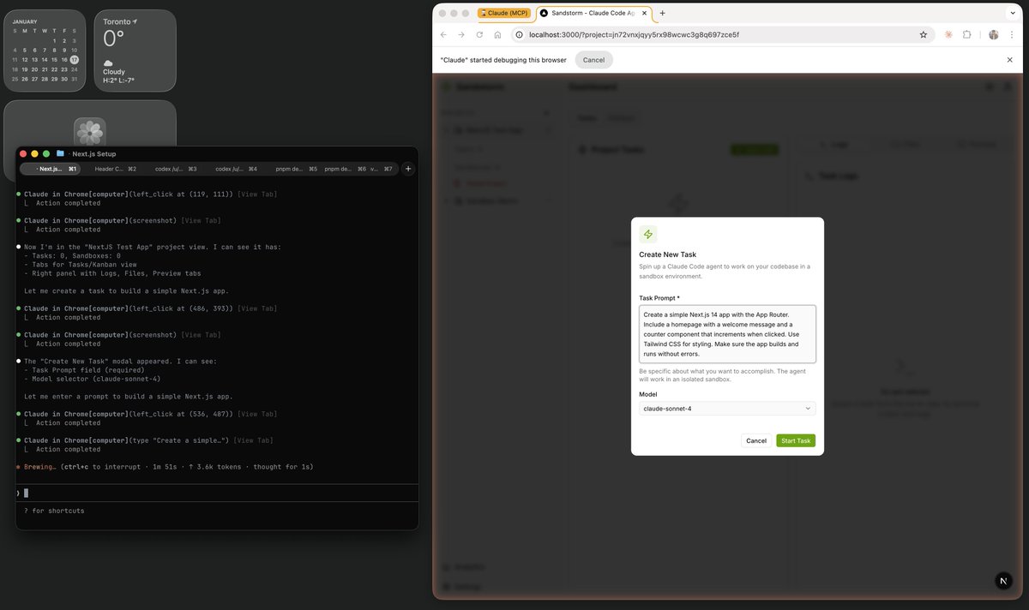This screenshot has height=610, width=1029.
Task: Select the Header C terminal tab
Action: click(x=114, y=169)
